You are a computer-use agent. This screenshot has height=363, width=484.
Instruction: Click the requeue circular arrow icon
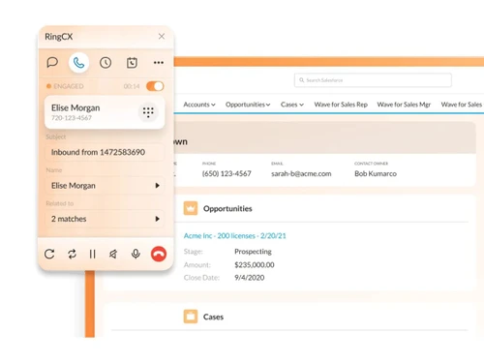click(49, 254)
